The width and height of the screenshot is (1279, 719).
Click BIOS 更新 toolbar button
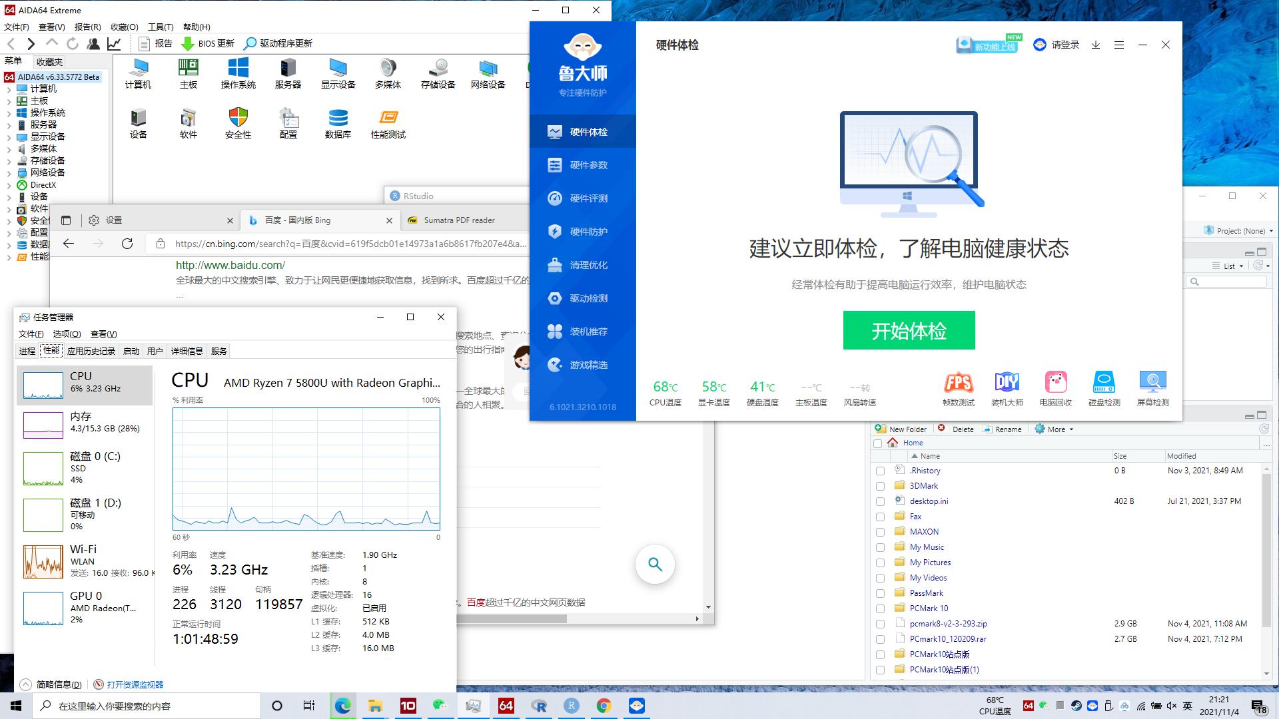(208, 43)
